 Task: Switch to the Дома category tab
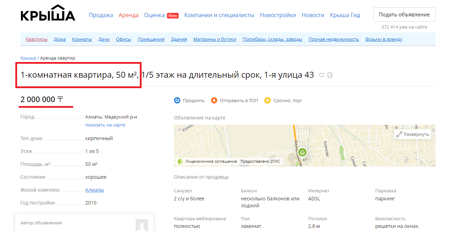60,39
